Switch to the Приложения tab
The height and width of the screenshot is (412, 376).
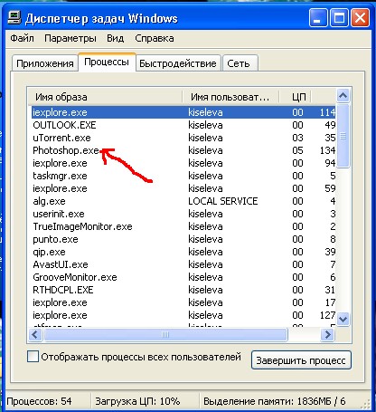45,63
